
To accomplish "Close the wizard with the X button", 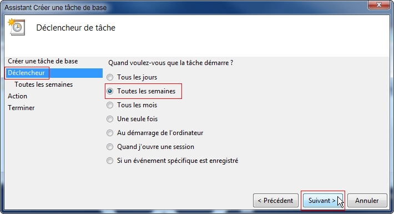I will [x=378, y=4].
